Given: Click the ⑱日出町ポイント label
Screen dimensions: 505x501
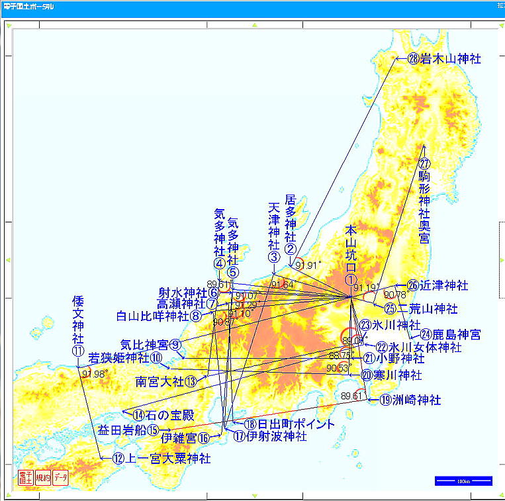Looking at the screenshot, I should pos(289,424).
